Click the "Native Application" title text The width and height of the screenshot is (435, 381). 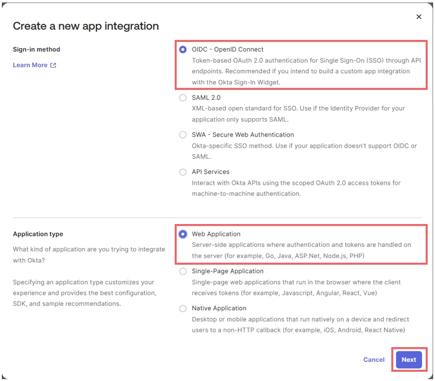coord(219,308)
